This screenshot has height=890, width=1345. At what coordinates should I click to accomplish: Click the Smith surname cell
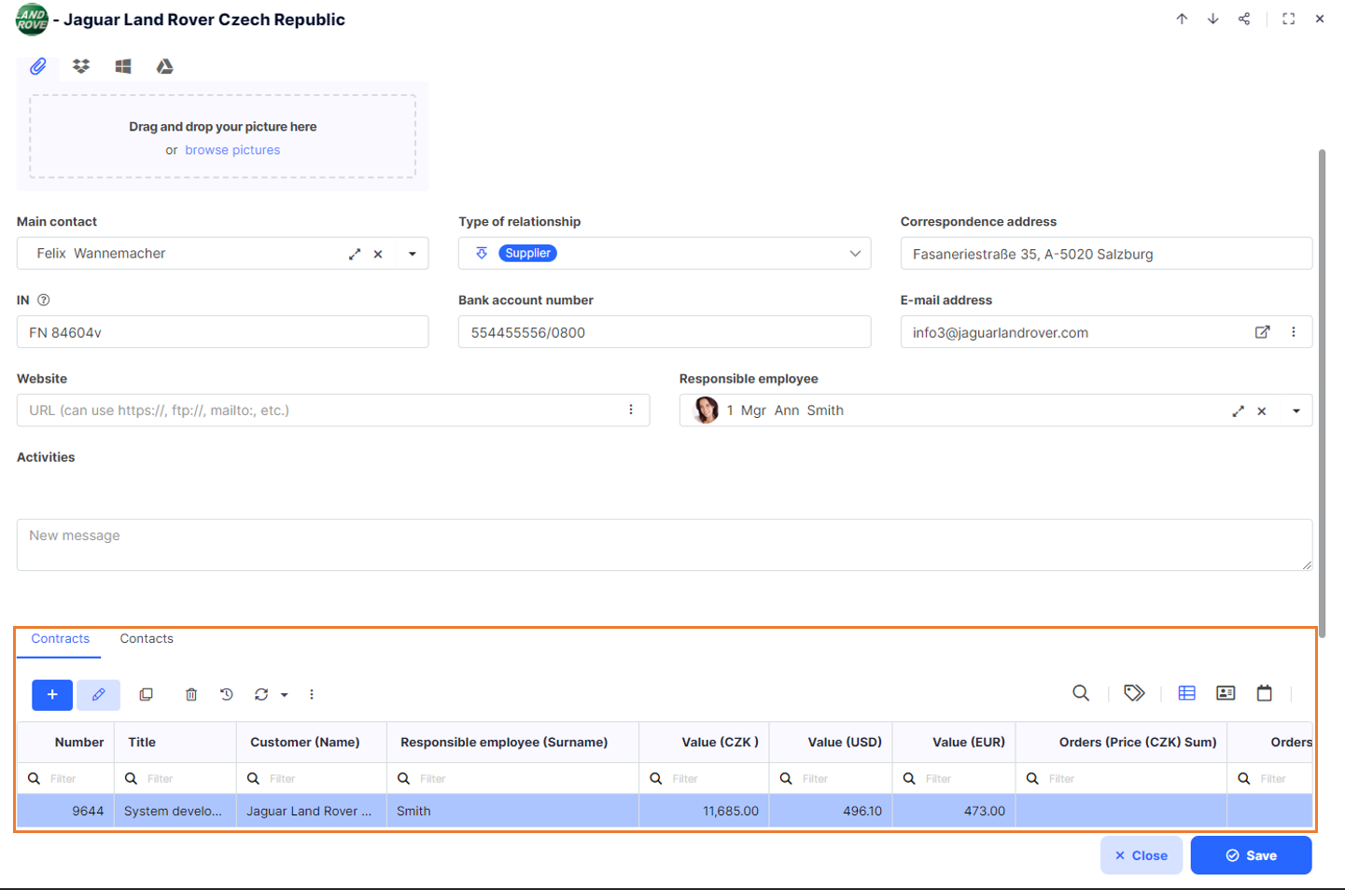(x=512, y=812)
